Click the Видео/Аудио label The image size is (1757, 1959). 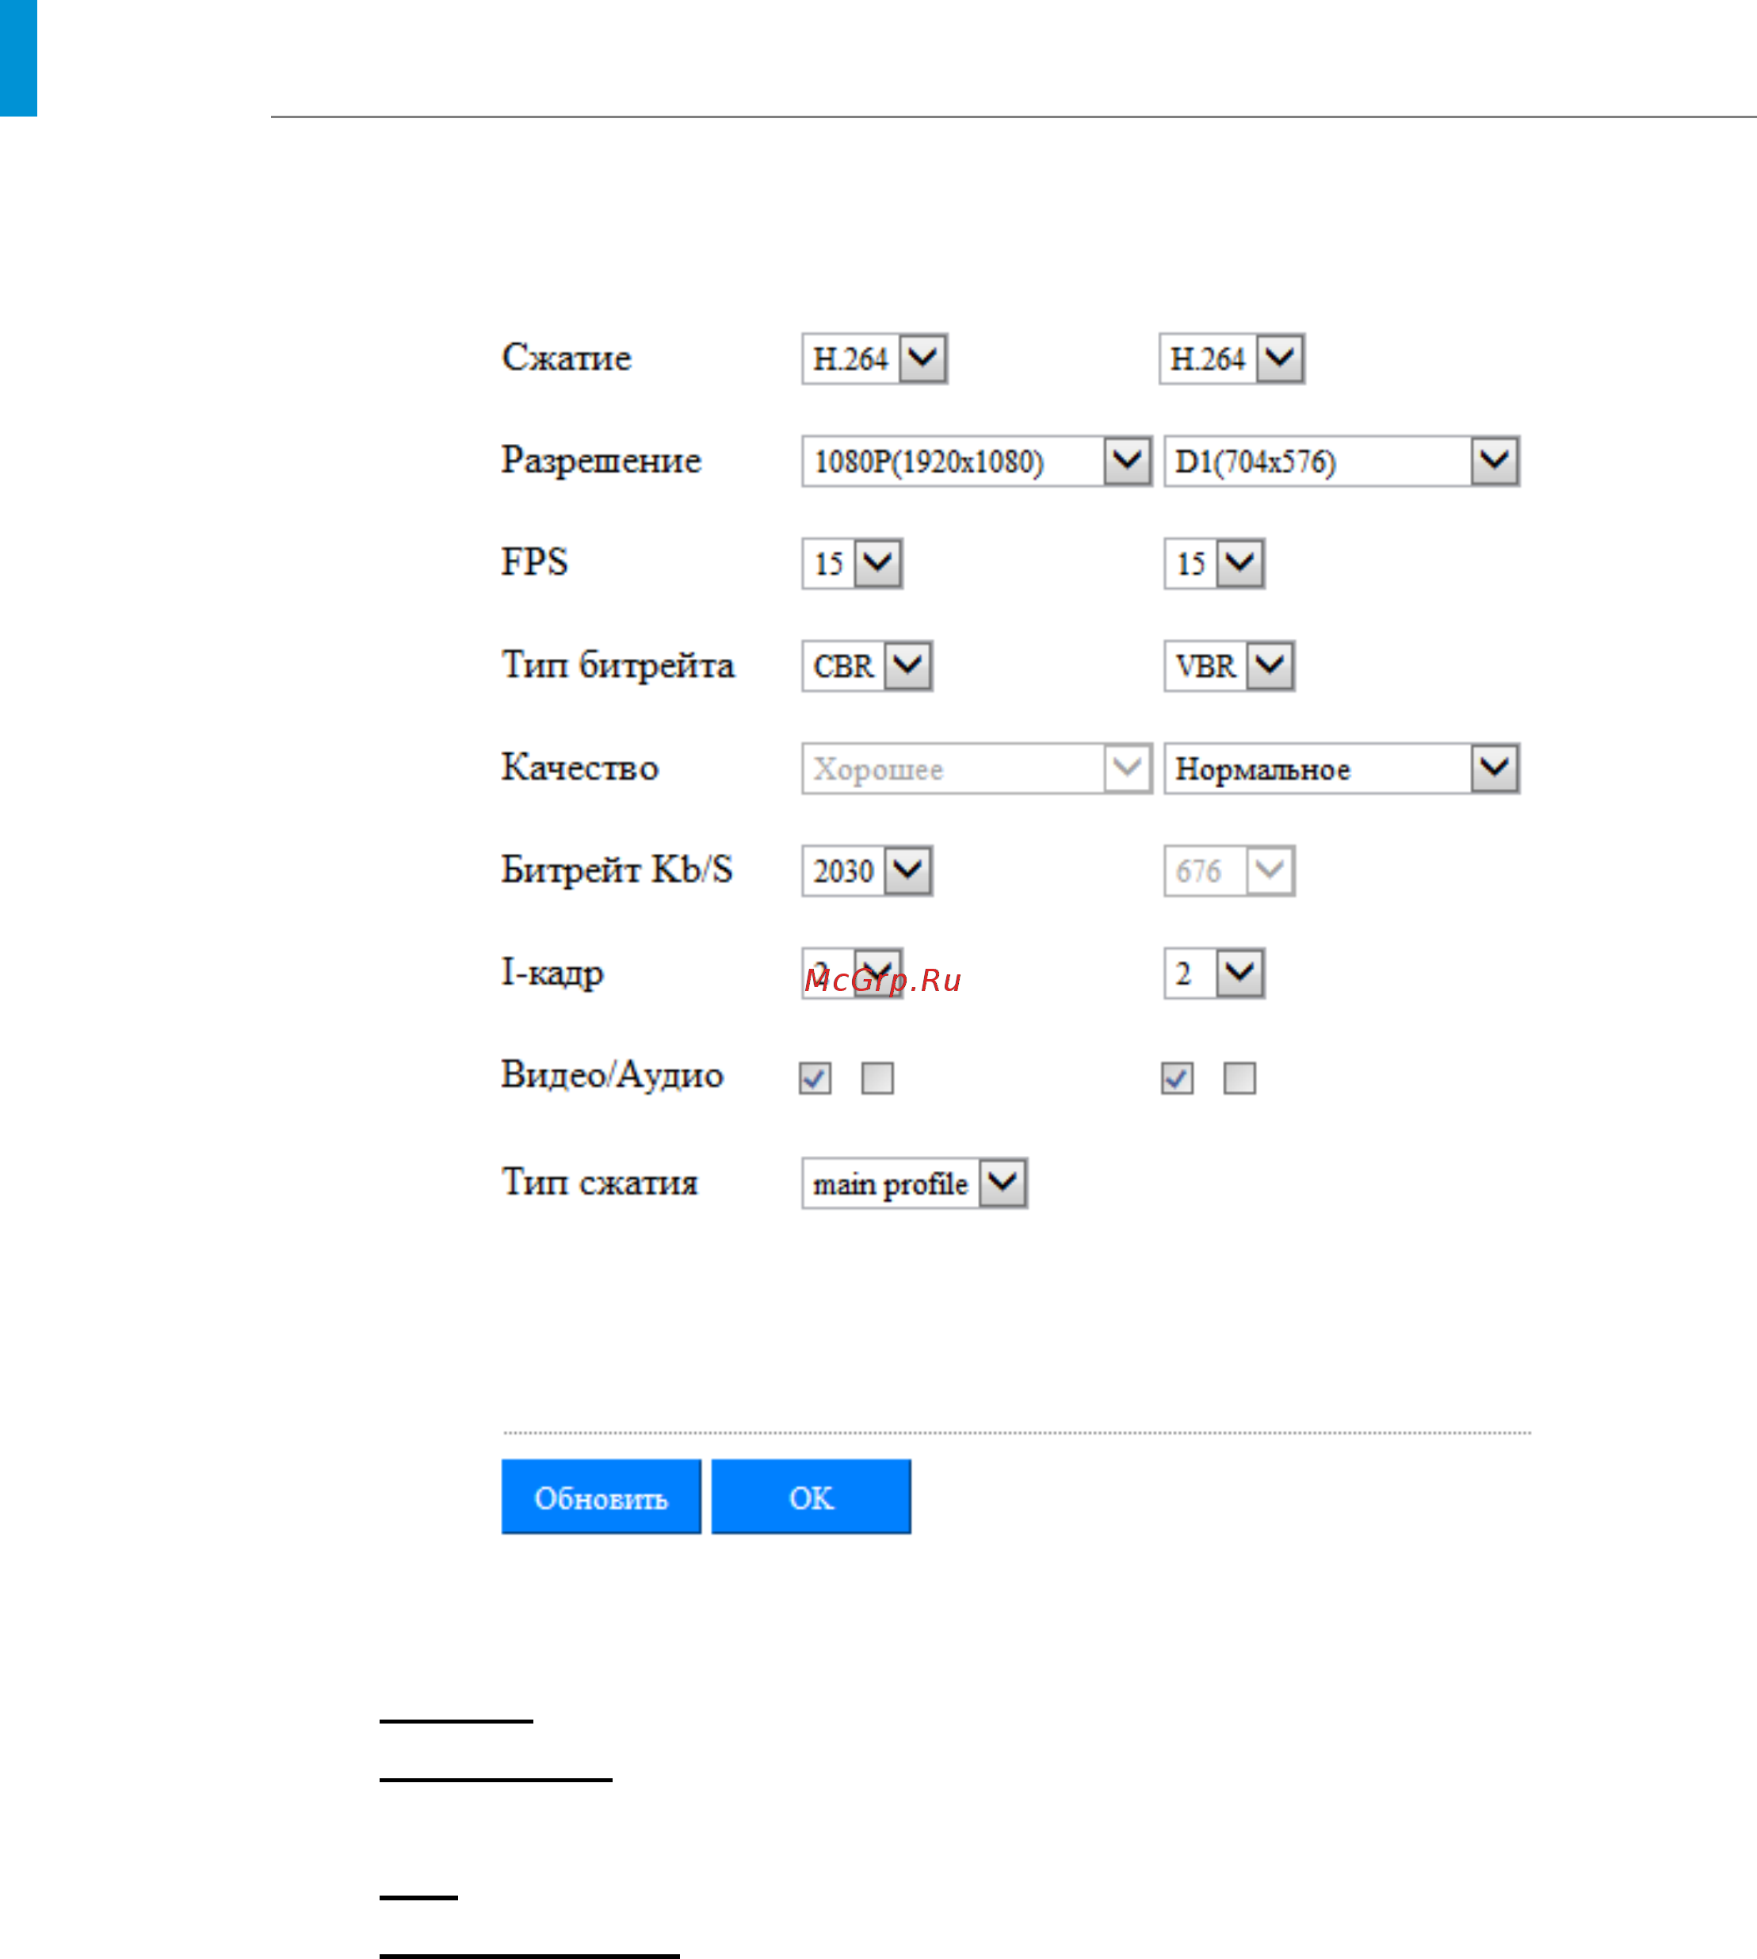pyautogui.click(x=612, y=1074)
